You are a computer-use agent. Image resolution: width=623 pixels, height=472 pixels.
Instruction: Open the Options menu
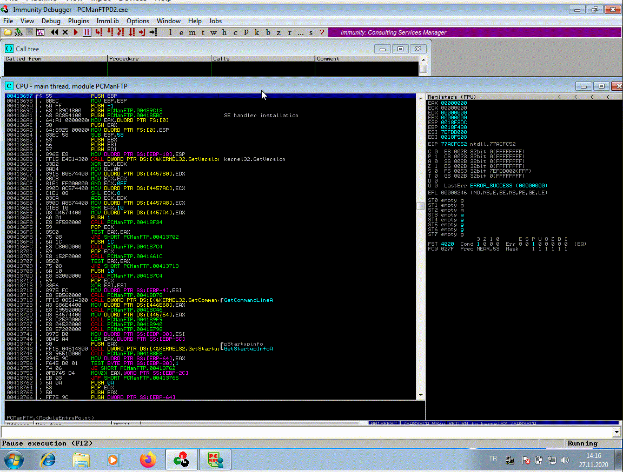[x=138, y=21]
